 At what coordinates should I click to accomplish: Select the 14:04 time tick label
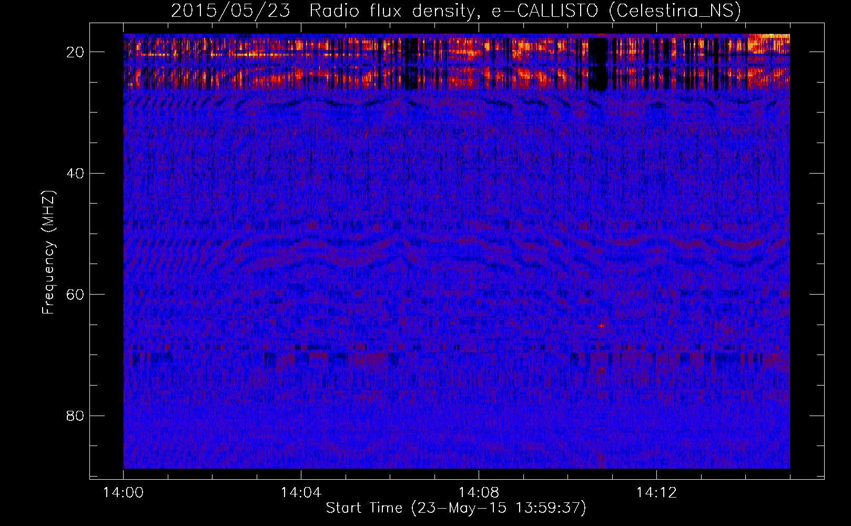pos(301,493)
